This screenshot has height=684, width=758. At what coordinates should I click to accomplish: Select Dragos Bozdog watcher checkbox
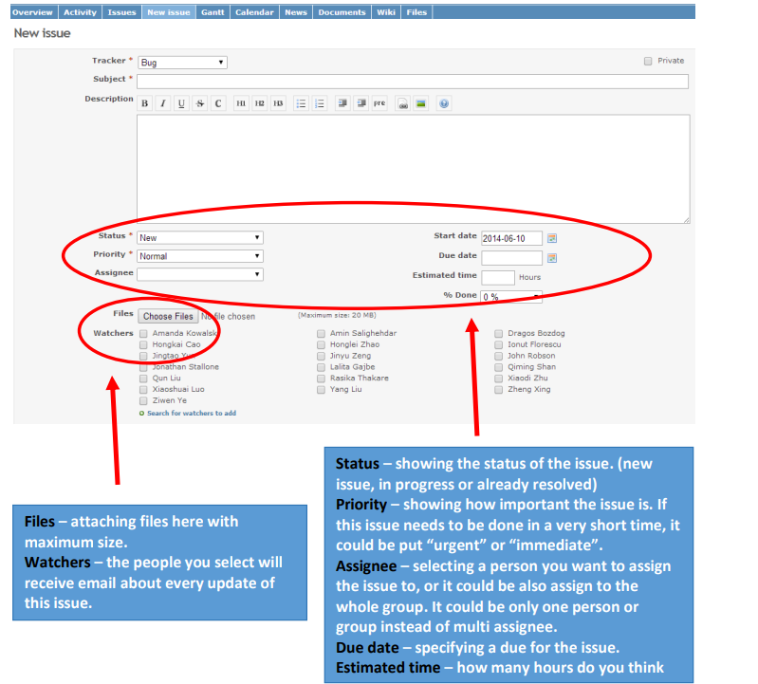click(499, 334)
